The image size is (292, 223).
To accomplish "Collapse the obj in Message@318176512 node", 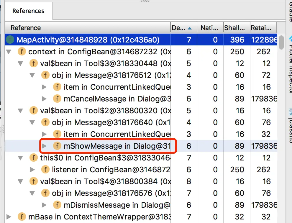I will tap(32, 75).
